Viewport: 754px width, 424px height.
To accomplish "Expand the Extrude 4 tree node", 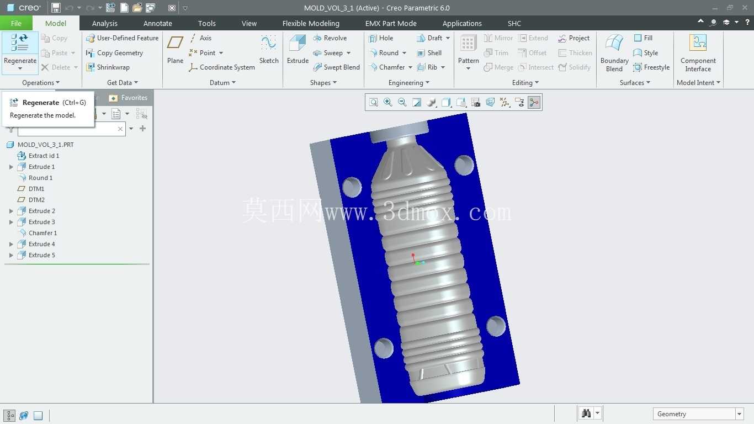I will point(11,244).
